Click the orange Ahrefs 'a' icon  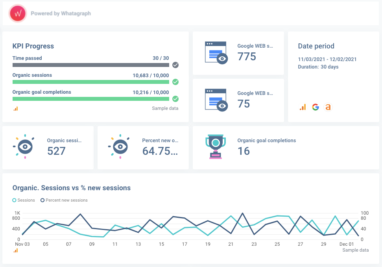(328, 107)
